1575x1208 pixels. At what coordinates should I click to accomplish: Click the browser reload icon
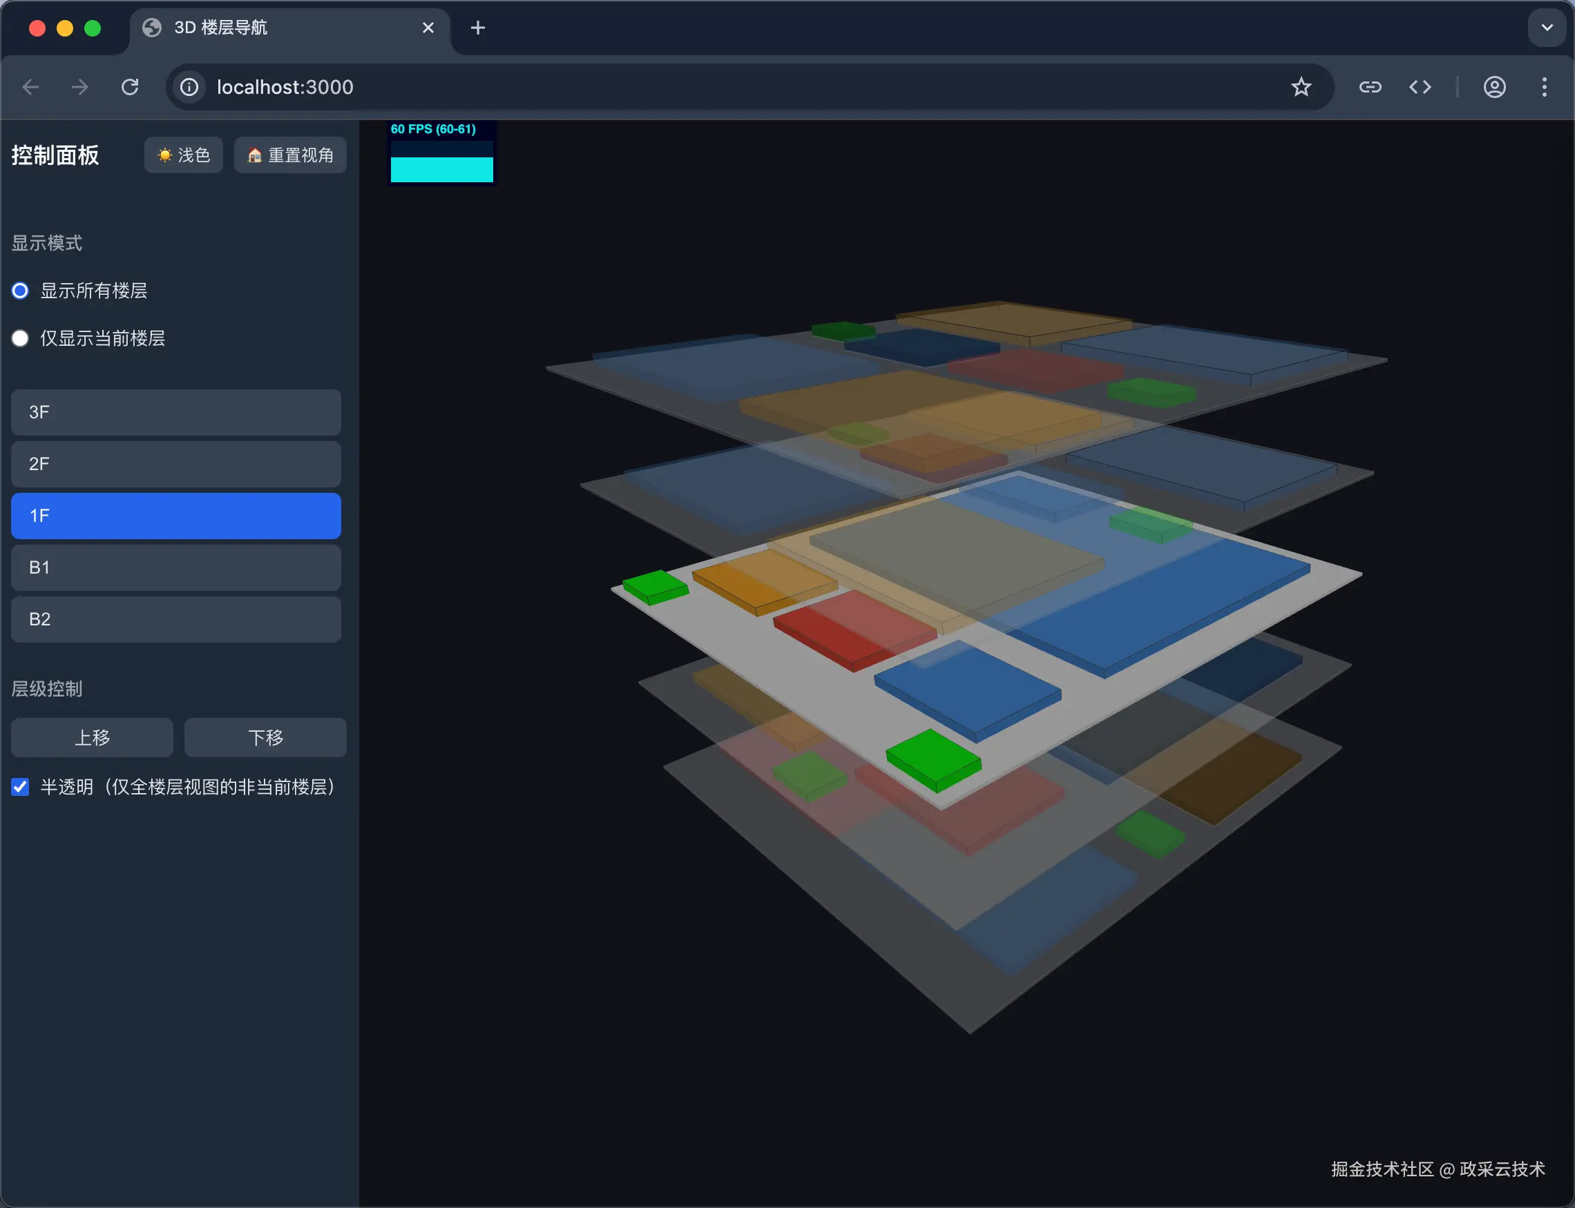(x=131, y=87)
